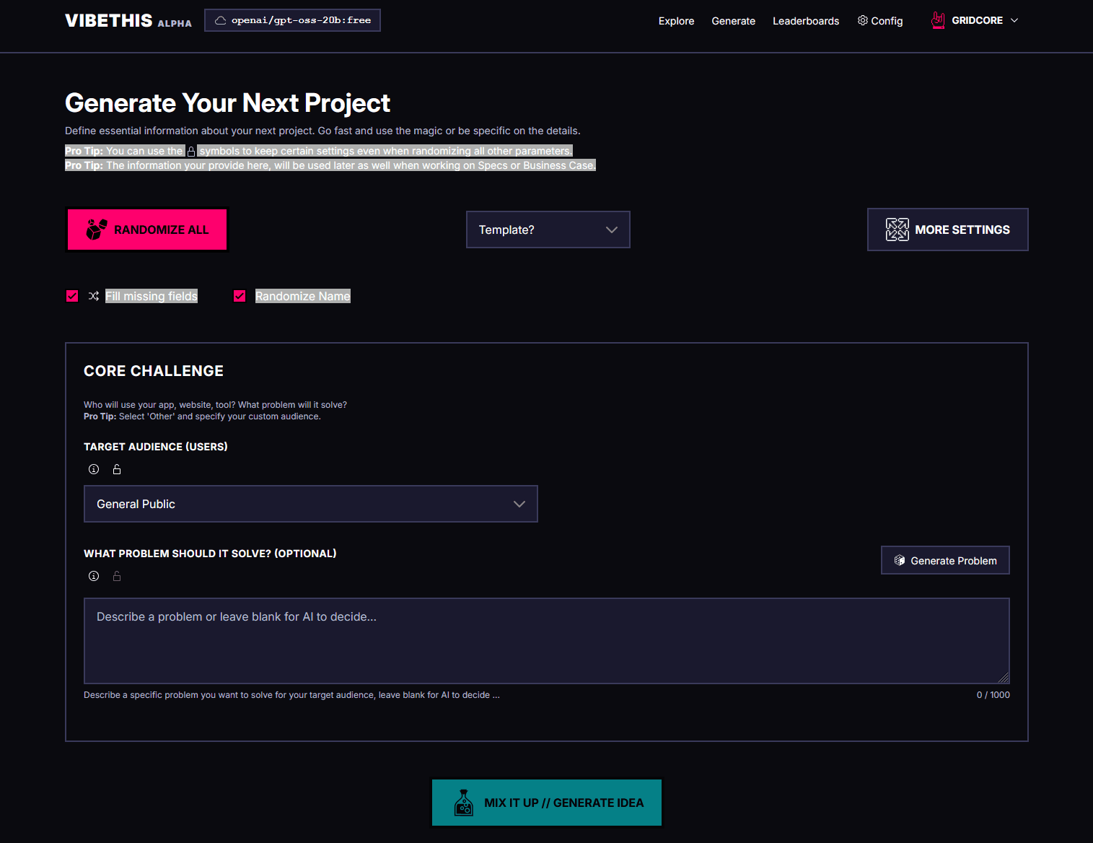Screen dimensions: 1093x843
Task: Open the Leaderboards page
Action: click(805, 21)
